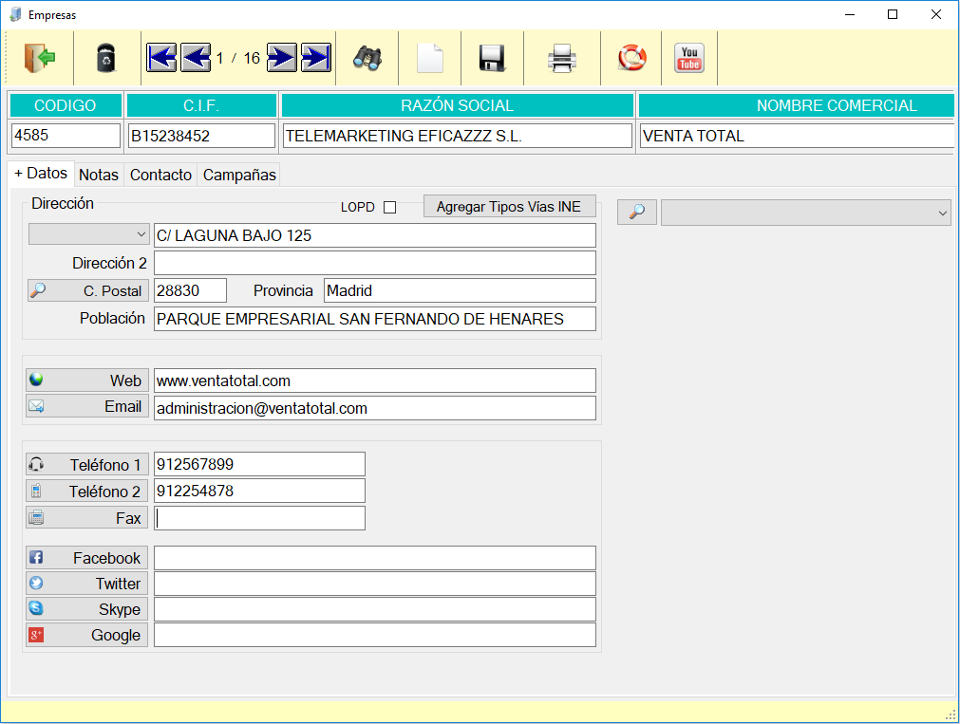This screenshot has width=960, height=724.
Task: Open the right-side grey dropdown list
Action: click(806, 213)
